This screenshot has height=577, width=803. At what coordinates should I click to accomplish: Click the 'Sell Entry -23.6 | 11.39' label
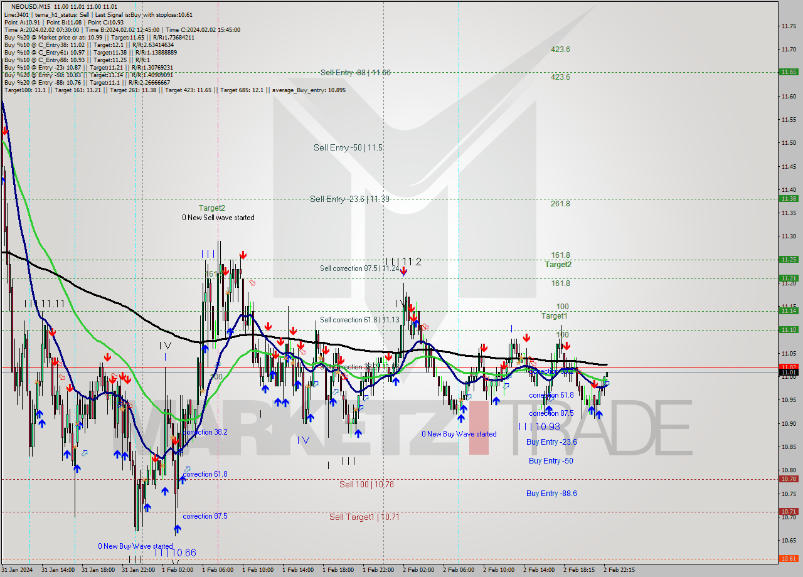click(350, 199)
